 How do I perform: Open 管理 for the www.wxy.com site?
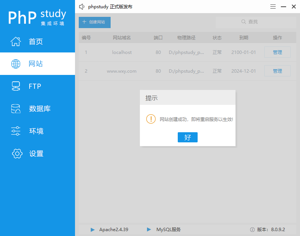coord(277,71)
